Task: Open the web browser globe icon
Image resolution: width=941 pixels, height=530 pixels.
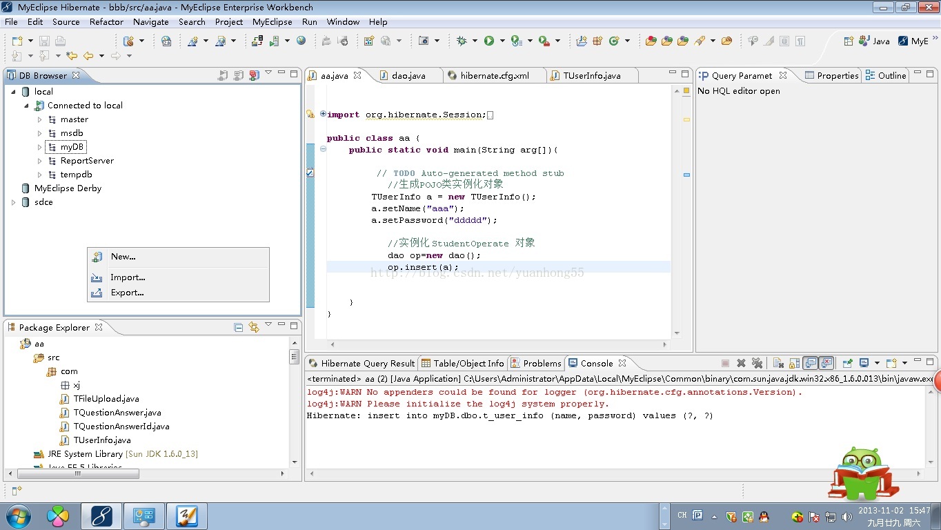Action: click(x=301, y=41)
